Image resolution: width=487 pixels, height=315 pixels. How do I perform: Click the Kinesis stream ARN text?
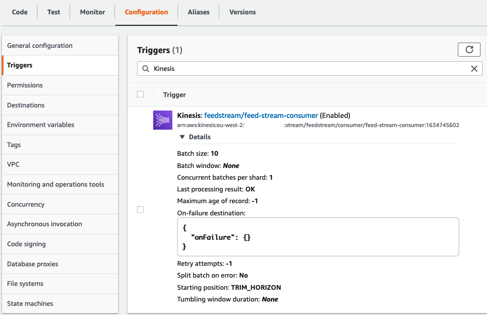click(318, 125)
